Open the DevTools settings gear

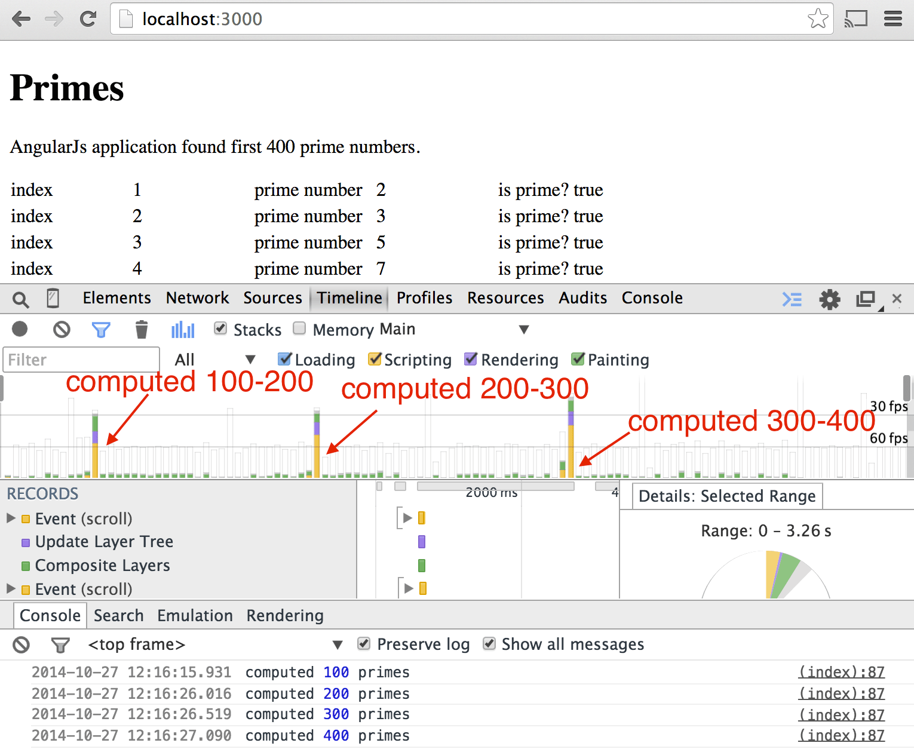(830, 299)
